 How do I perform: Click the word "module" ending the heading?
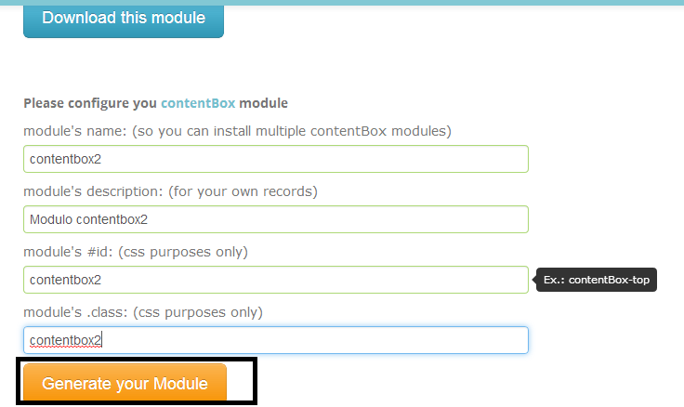(x=264, y=103)
